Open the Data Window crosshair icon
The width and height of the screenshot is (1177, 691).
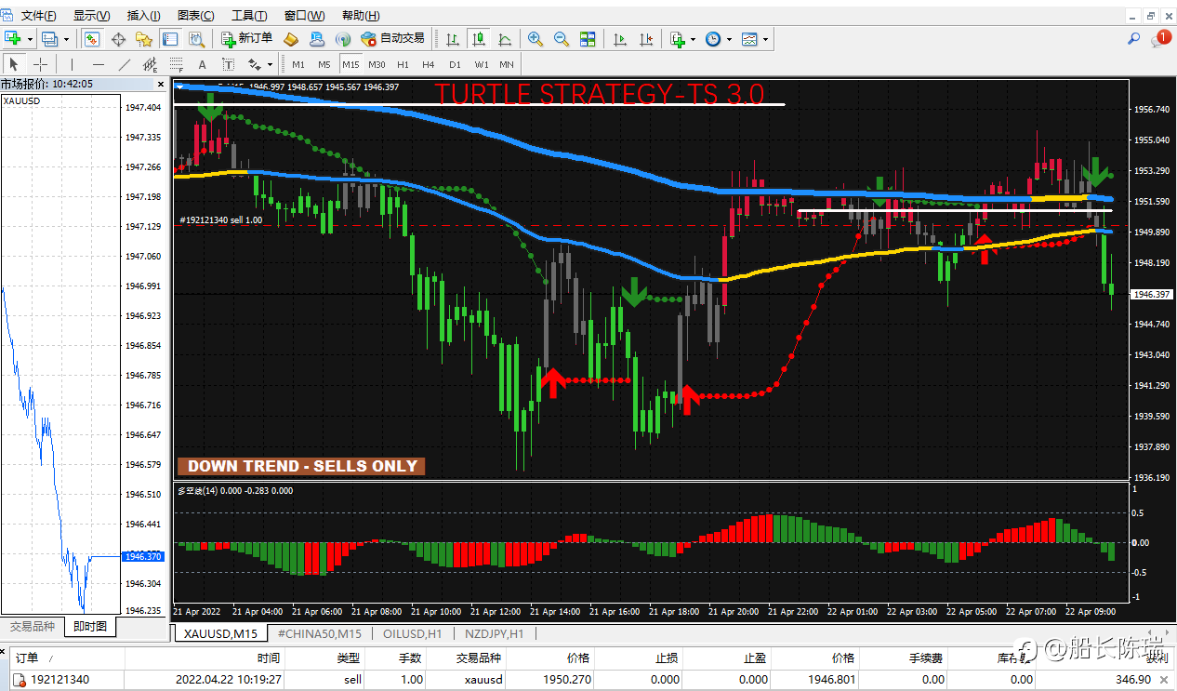tap(118, 38)
